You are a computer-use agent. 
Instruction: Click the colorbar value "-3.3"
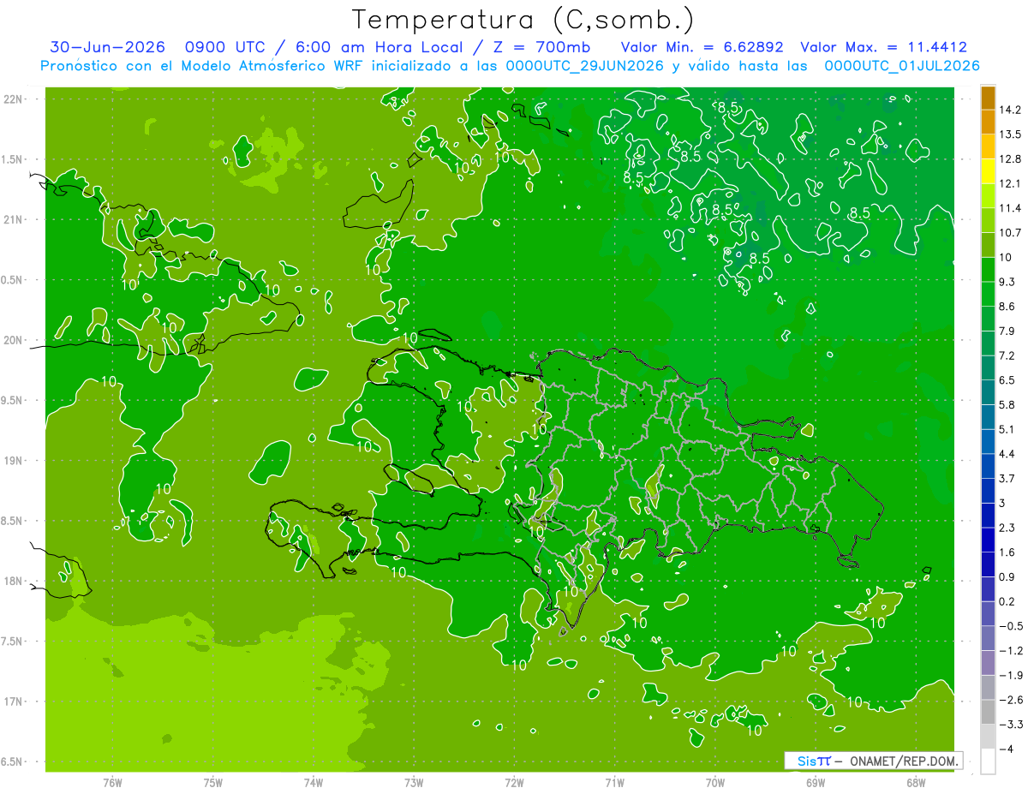1011,725
